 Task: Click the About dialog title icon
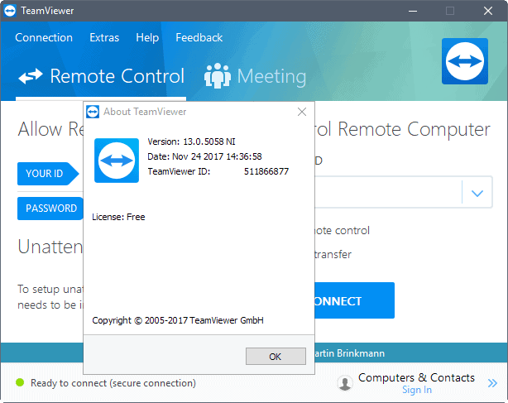pyautogui.click(x=93, y=112)
